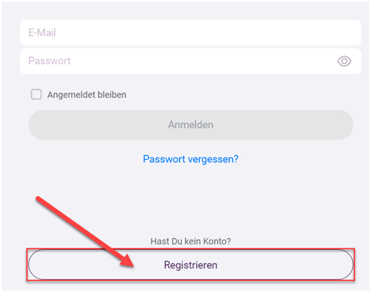Start account signup via Registrieren

pyautogui.click(x=190, y=264)
